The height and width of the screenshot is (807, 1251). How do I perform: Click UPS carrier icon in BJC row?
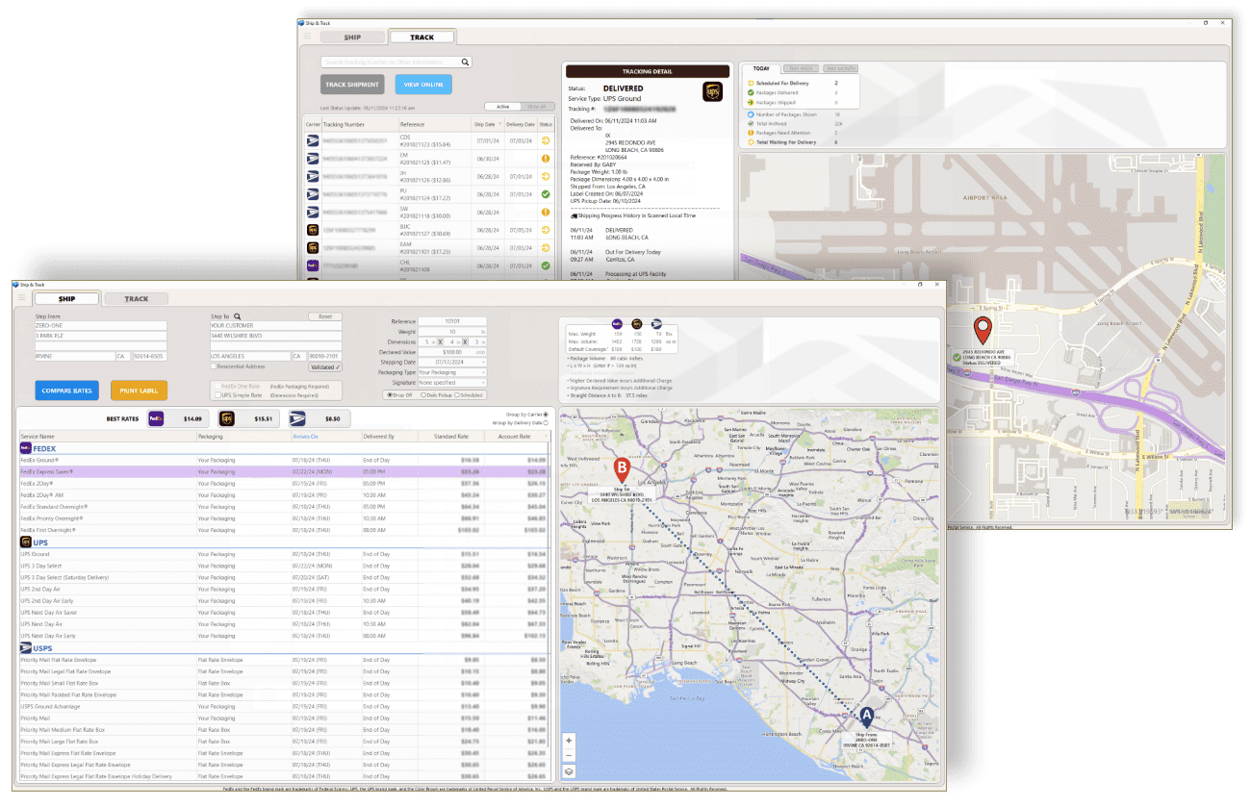312,230
